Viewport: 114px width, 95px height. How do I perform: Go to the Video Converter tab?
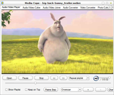tap(88, 8)
